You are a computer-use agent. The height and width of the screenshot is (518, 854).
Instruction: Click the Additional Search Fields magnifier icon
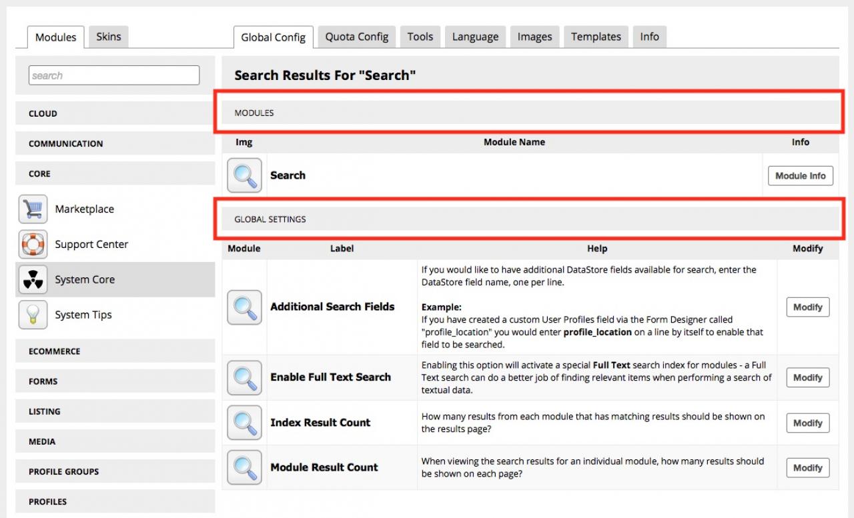244,307
